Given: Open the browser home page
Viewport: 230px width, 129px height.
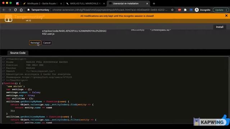Looking at the screenshot, I should pyautogui.click(x=21, y=10).
